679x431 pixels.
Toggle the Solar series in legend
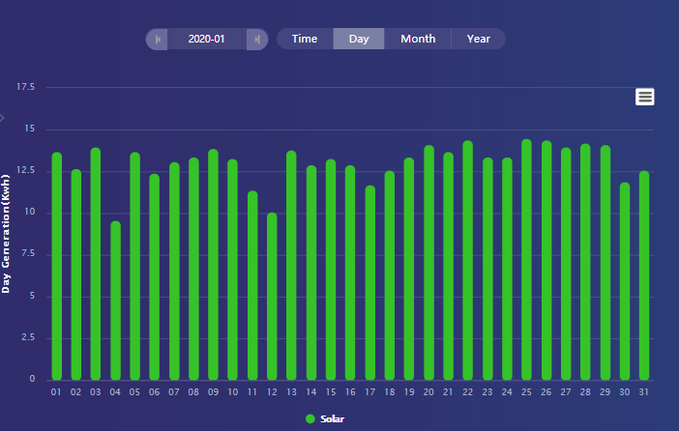point(325,418)
